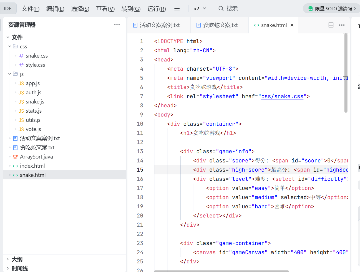The image size is (360, 272).
Task: Open the editor more actions ellipsis
Action: coord(342,25)
